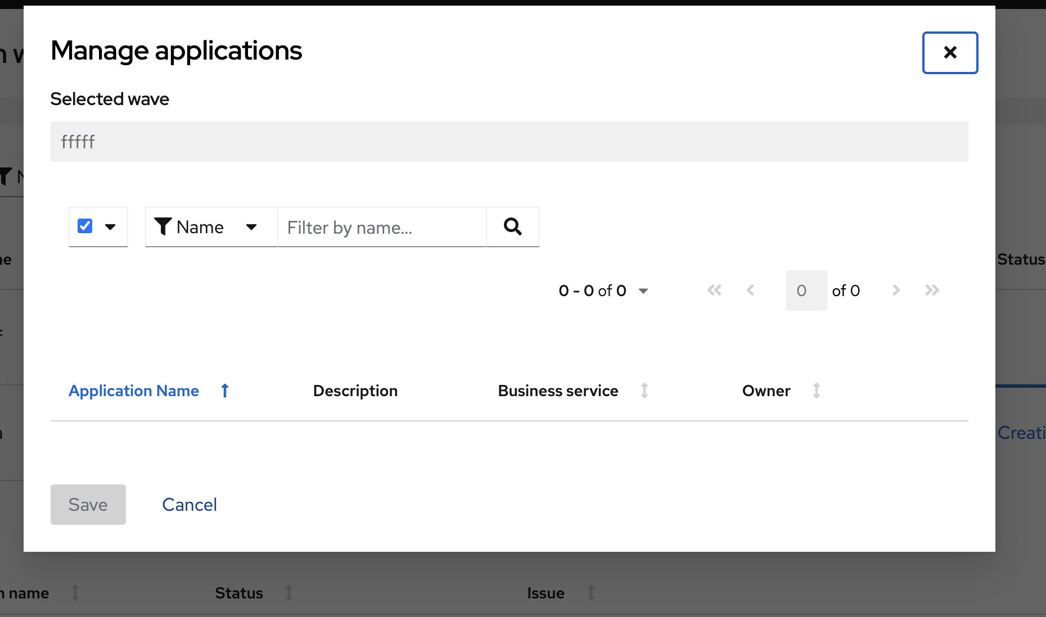Open the '0 - 0 of 0' per-page dropdown

point(644,291)
